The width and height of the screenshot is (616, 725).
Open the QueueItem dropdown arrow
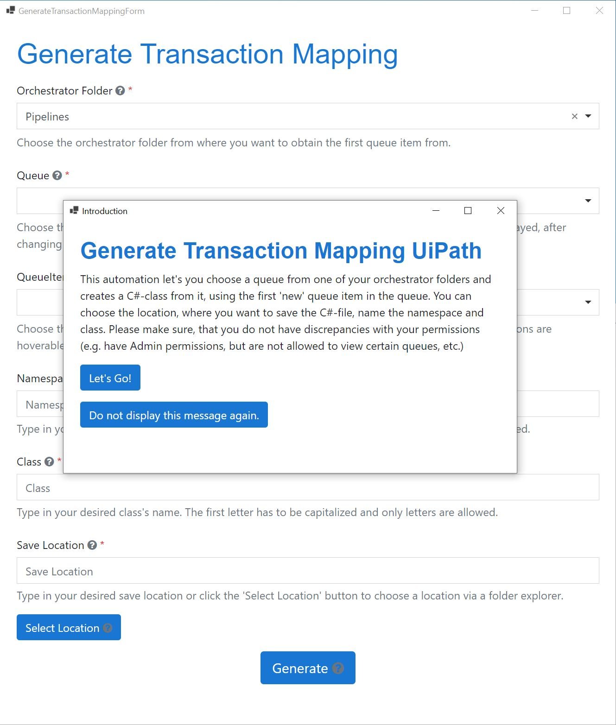[588, 302]
